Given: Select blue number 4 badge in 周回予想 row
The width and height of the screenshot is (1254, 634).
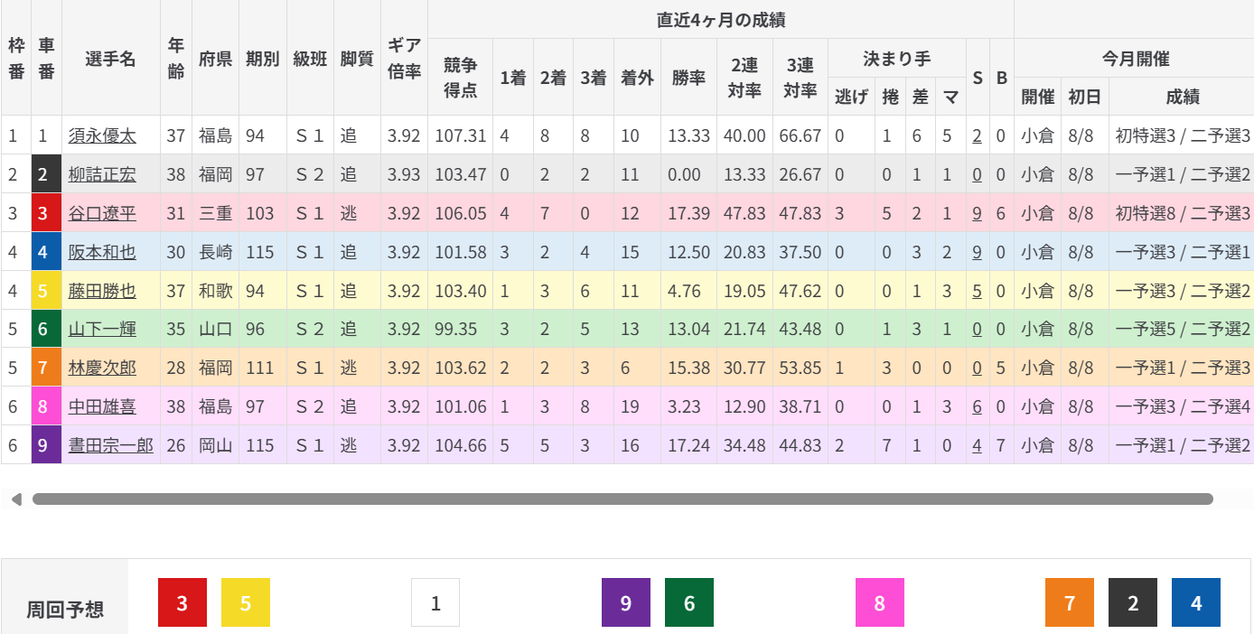Looking at the screenshot, I should [1196, 602].
